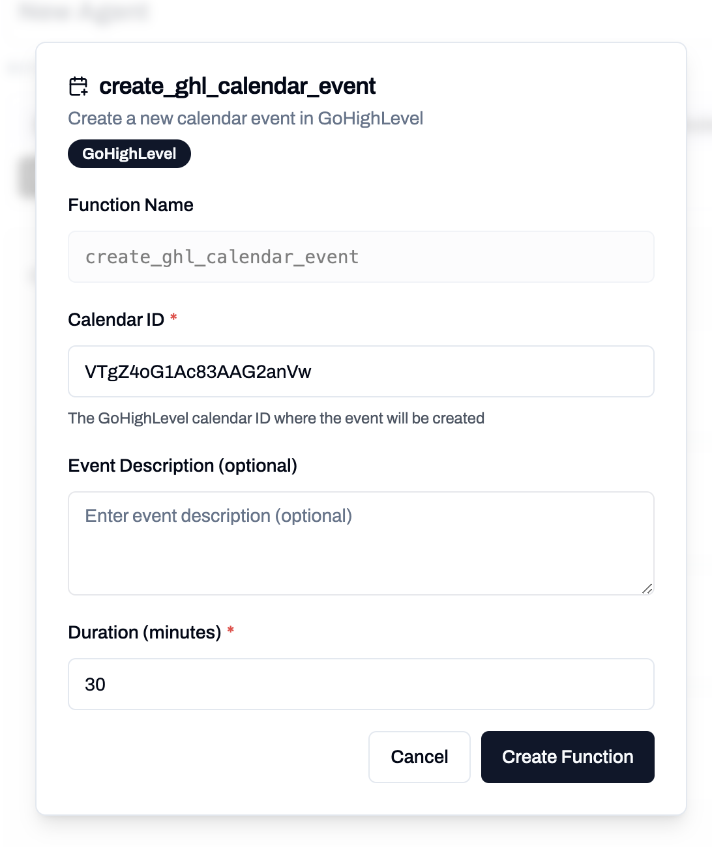
Task: Click the textarea resize handle on Event Description
Action: (x=647, y=589)
